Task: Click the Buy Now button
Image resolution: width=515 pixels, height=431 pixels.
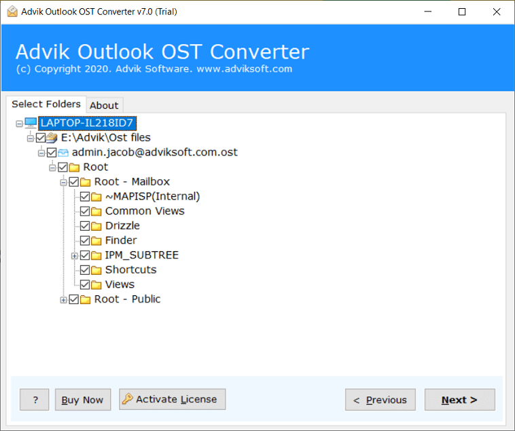Action: pos(82,400)
